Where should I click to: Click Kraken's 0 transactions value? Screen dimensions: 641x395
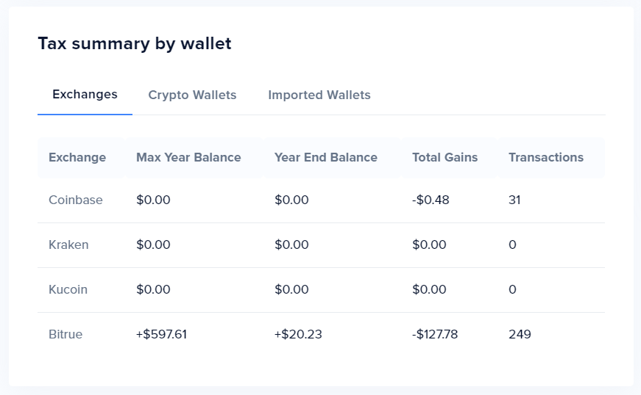(x=512, y=244)
